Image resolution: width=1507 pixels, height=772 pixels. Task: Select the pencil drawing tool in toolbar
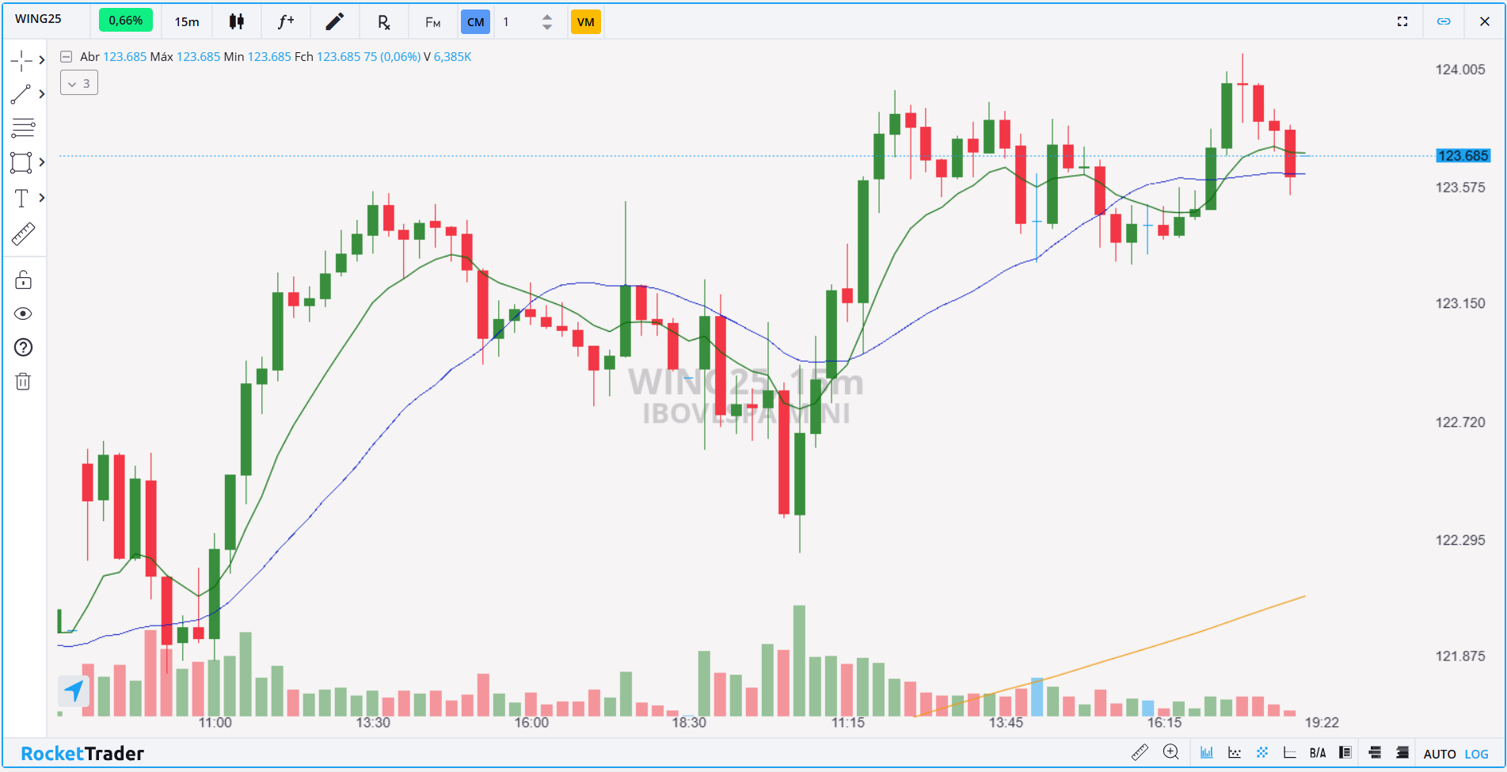(x=334, y=21)
